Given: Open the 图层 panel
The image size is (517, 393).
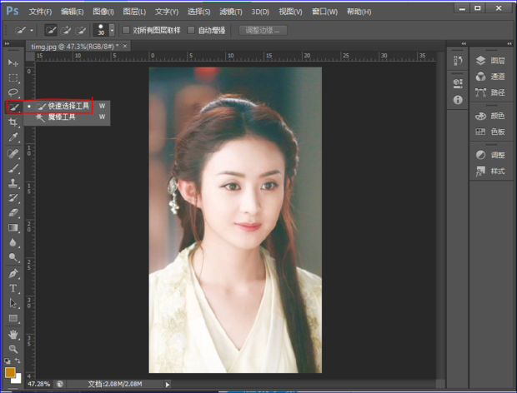Looking at the screenshot, I should pyautogui.click(x=490, y=61).
